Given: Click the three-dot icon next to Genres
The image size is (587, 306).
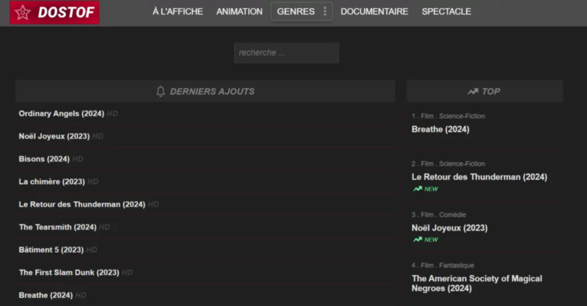Looking at the screenshot, I should pos(325,11).
